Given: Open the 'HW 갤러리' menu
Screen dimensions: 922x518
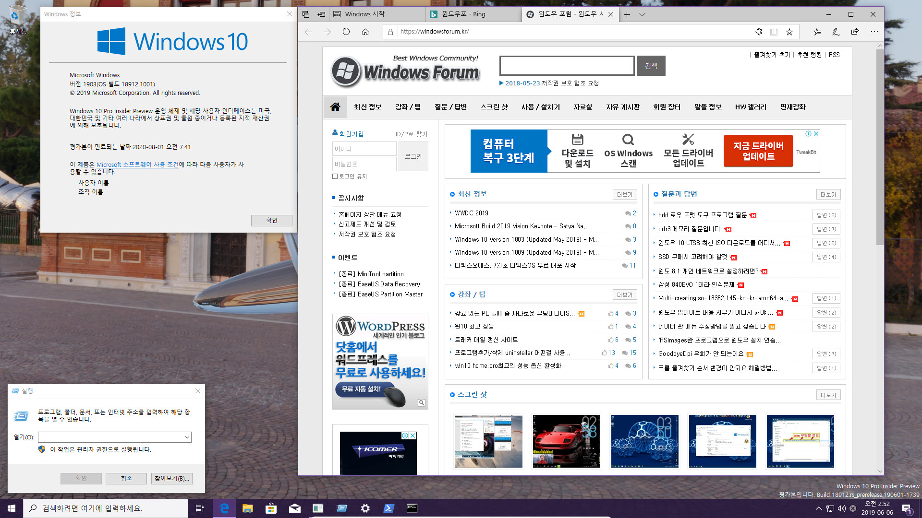Looking at the screenshot, I should [x=751, y=107].
